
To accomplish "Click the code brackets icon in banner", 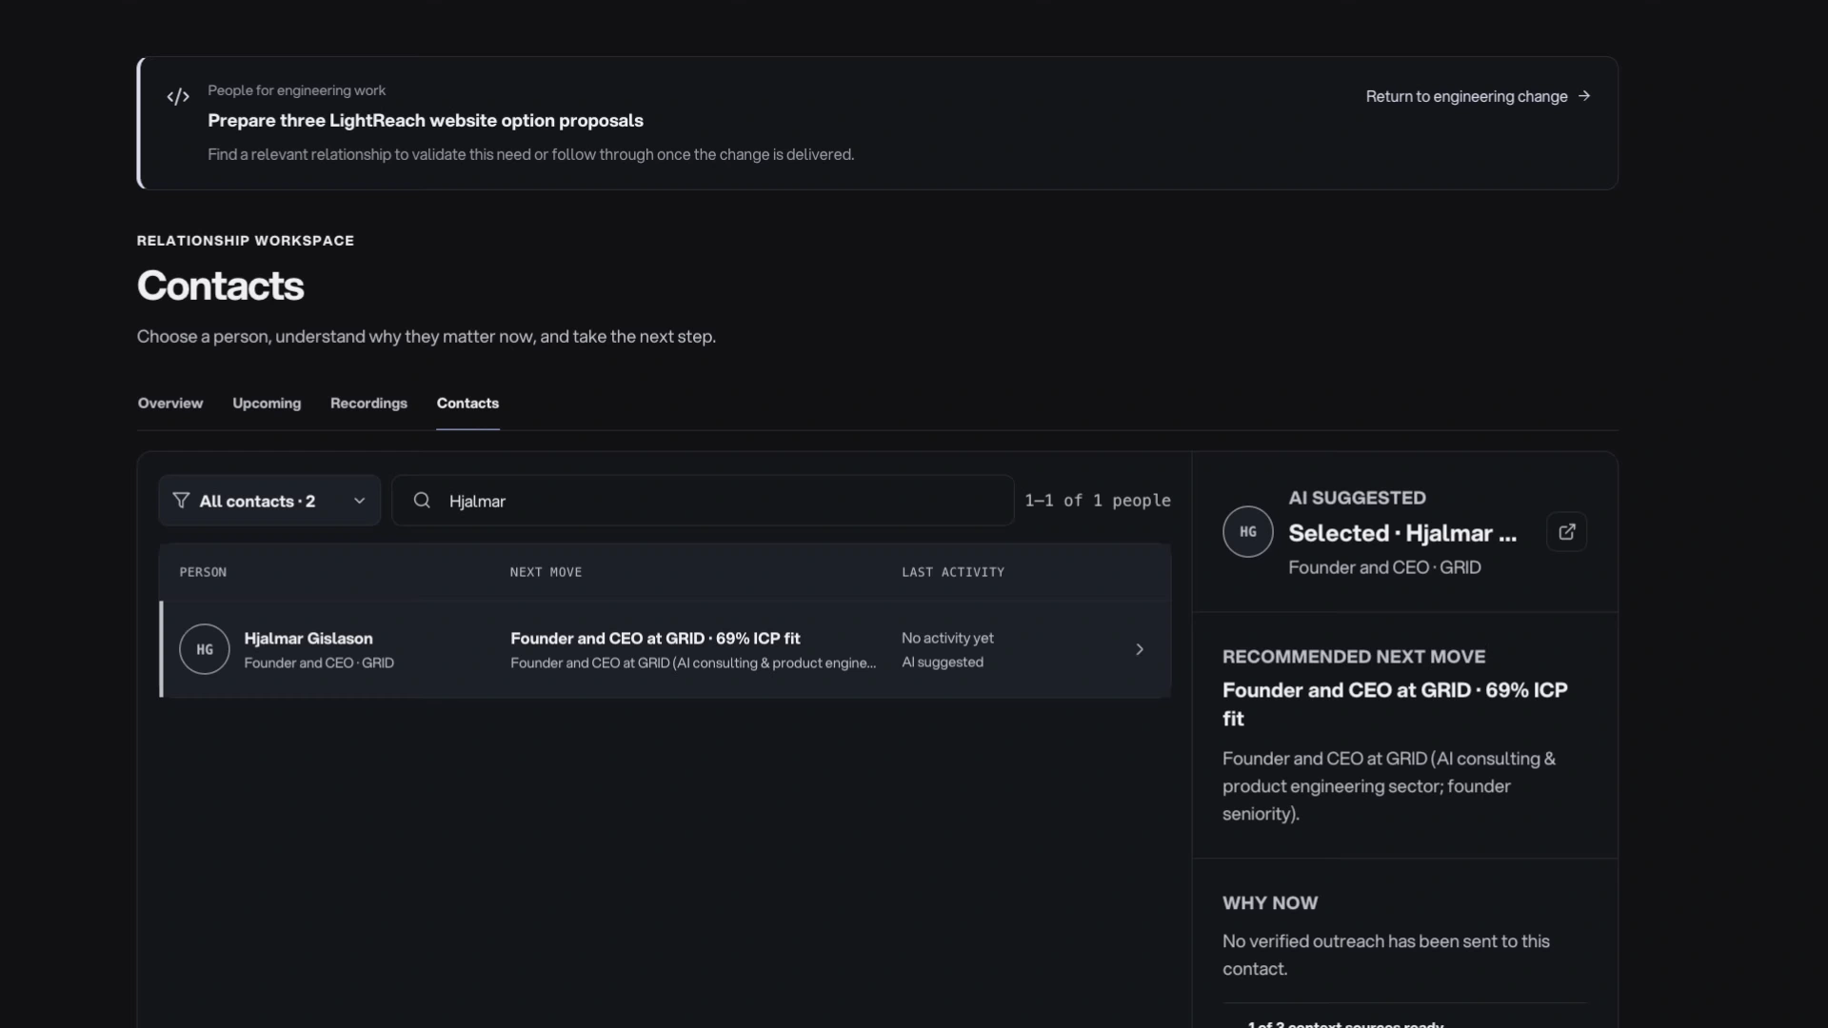I will [x=178, y=96].
